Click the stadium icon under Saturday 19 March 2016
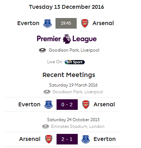The image size is (141, 148). click(47, 92)
